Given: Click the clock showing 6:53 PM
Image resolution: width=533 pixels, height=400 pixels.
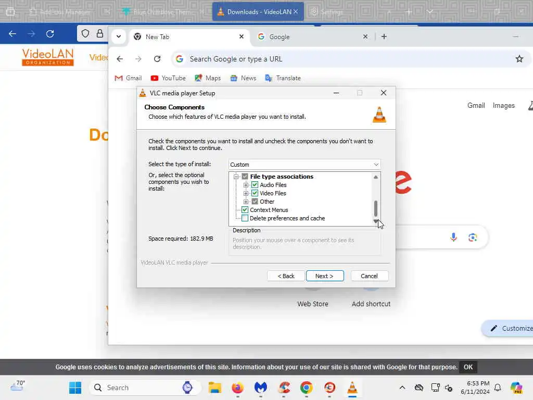Looking at the screenshot, I should [475, 387].
